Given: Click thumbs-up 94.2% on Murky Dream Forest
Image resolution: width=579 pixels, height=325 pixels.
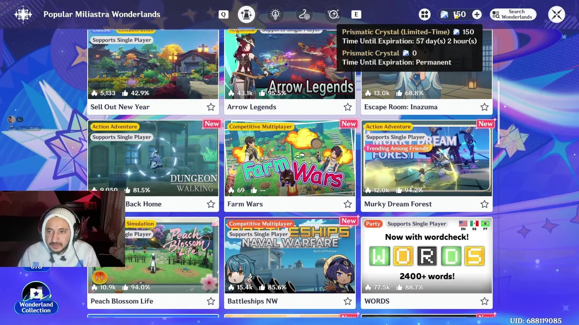Looking at the screenshot, I should [x=411, y=190].
